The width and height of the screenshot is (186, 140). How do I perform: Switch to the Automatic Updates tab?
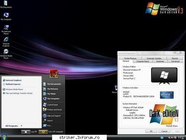[x=154, y=58]
